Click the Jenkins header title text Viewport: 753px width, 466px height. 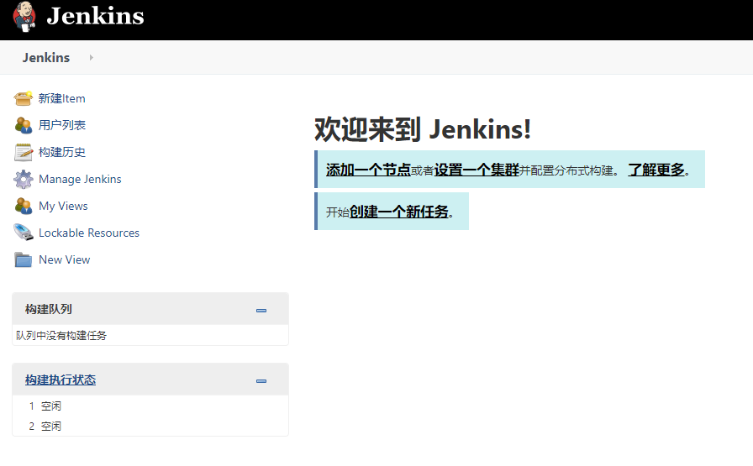(x=95, y=16)
